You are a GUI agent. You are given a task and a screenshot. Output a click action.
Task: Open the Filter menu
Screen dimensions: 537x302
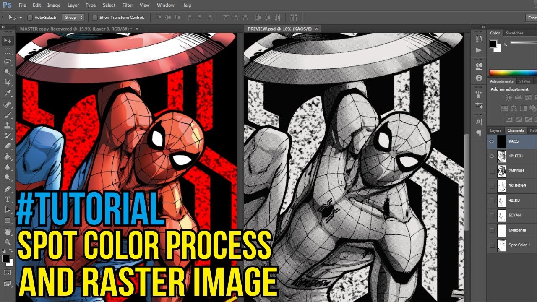click(x=128, y=5)
